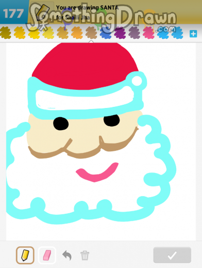Screen dimensions: 202x268
Task: Pick the selected tan brown color swatch
Action: [x=91, y=33]
